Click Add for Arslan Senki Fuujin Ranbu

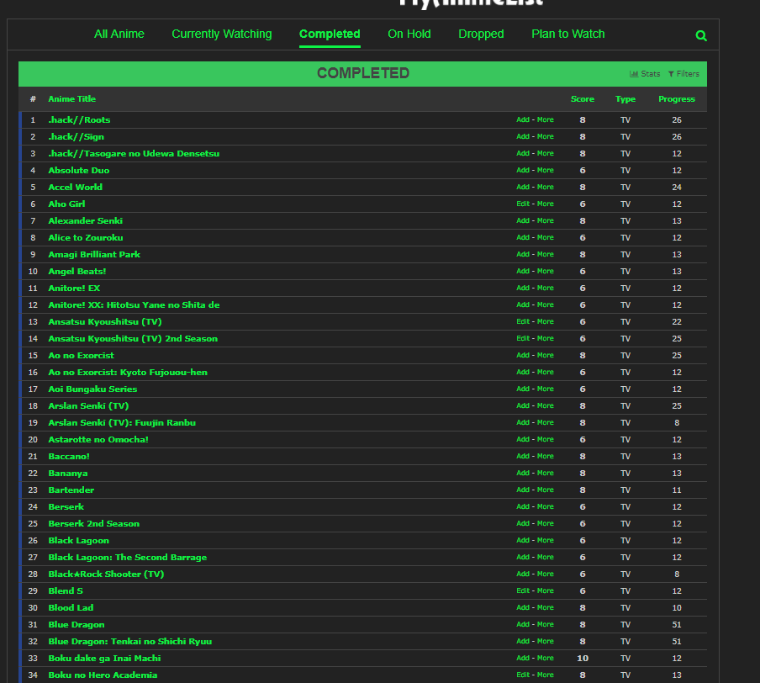click(x=523, y=422)
